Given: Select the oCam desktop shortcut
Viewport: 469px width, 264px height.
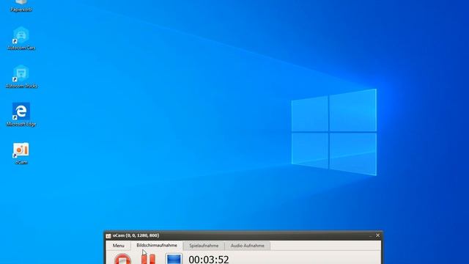Looking at the screenshot, I should tap(21, 153).
